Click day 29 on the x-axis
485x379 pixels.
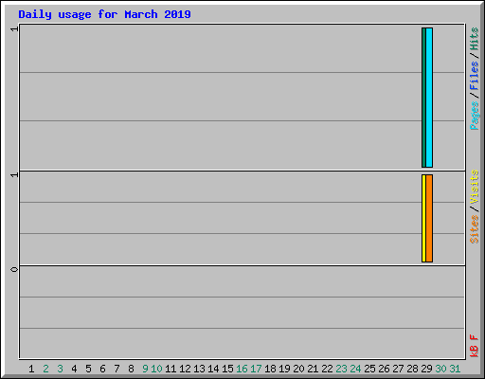point(426,369)
